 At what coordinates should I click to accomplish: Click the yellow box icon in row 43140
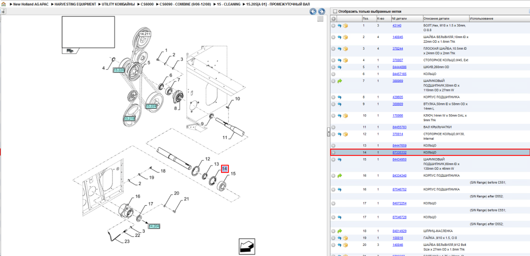click(x=346, y=25)
